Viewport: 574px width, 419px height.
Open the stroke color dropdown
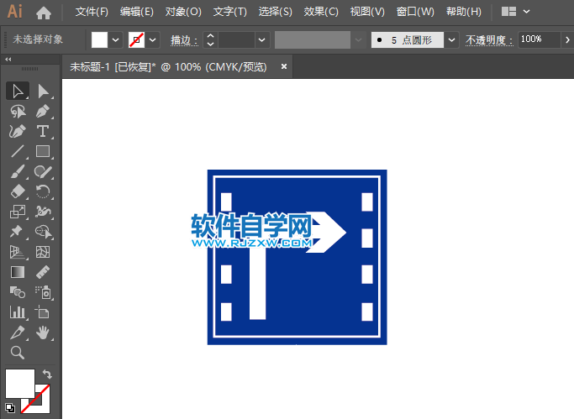coord(153,39)
